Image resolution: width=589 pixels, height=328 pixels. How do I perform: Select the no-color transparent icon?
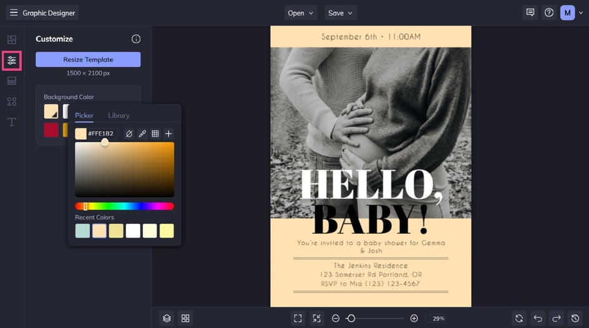pos(129,133)
